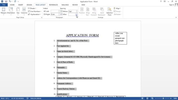
Task: Open the Columns options
Action: point(24,11)
